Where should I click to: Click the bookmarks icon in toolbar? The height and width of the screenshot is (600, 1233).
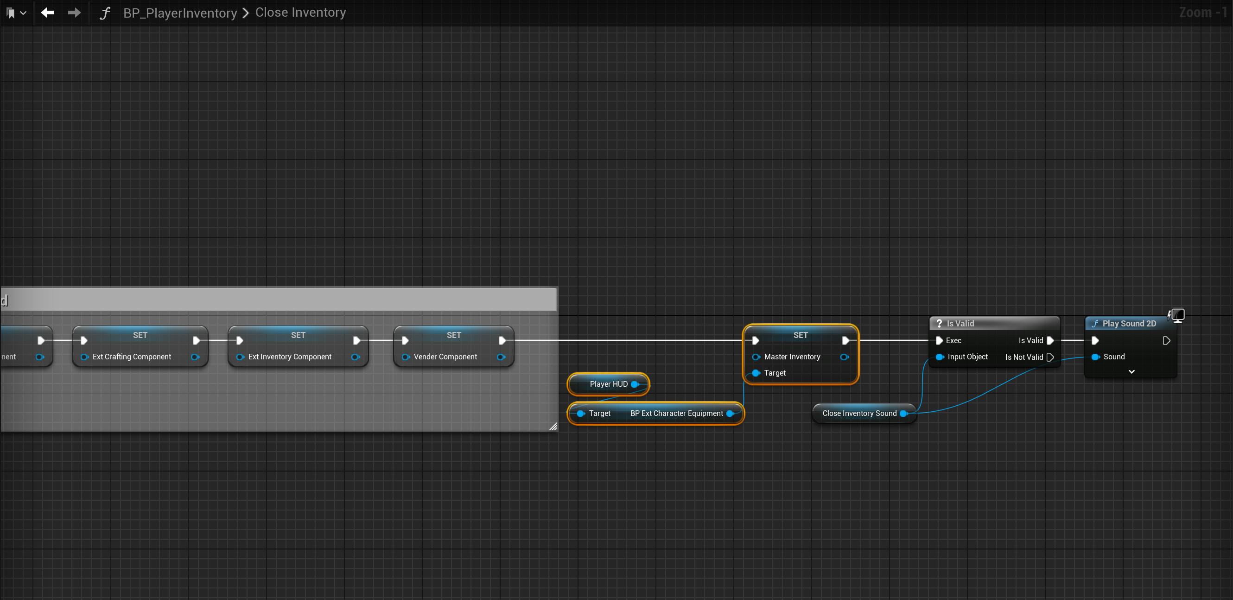[x=11, y=13]
